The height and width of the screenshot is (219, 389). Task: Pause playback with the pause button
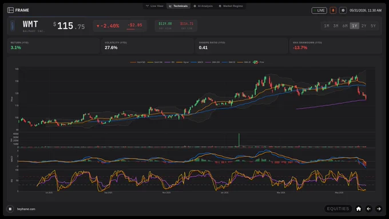(x=10, y=209)
